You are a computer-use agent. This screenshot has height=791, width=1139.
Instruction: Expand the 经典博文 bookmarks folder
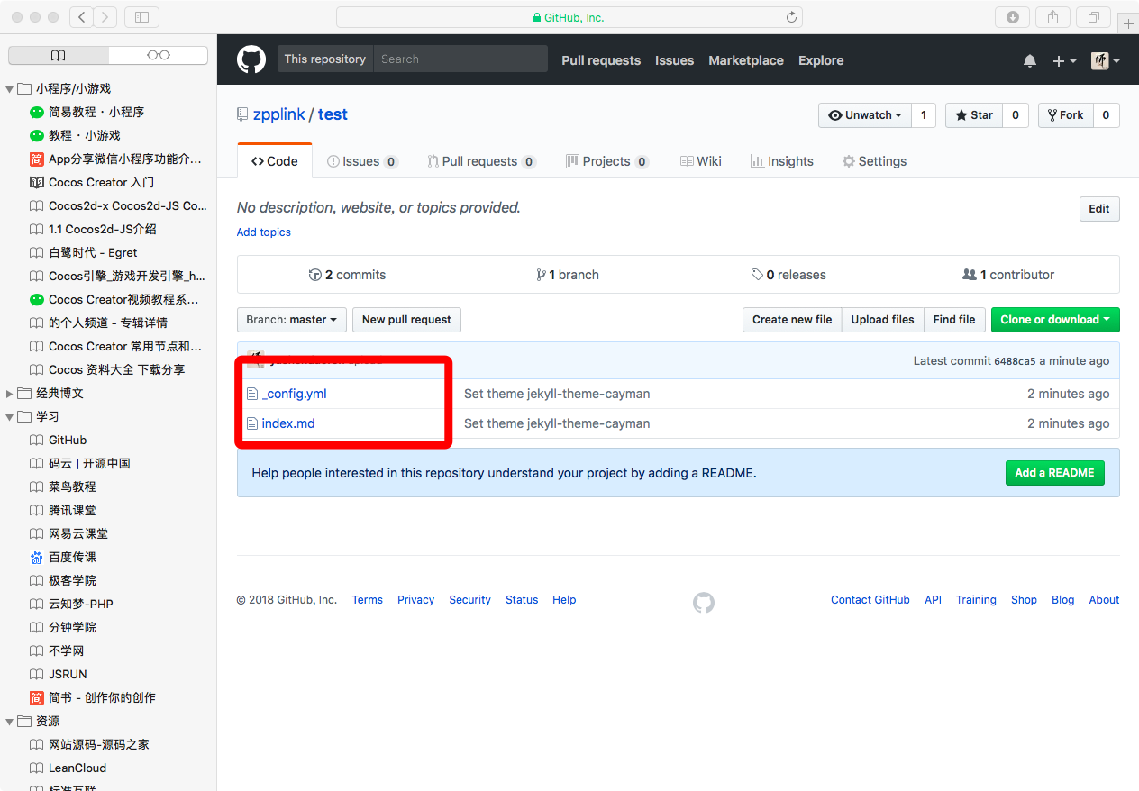[11, 394]
